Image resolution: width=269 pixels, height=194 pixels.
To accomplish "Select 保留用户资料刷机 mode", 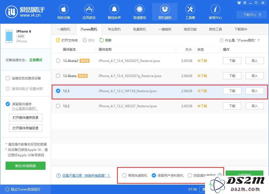I will [154, 175].
